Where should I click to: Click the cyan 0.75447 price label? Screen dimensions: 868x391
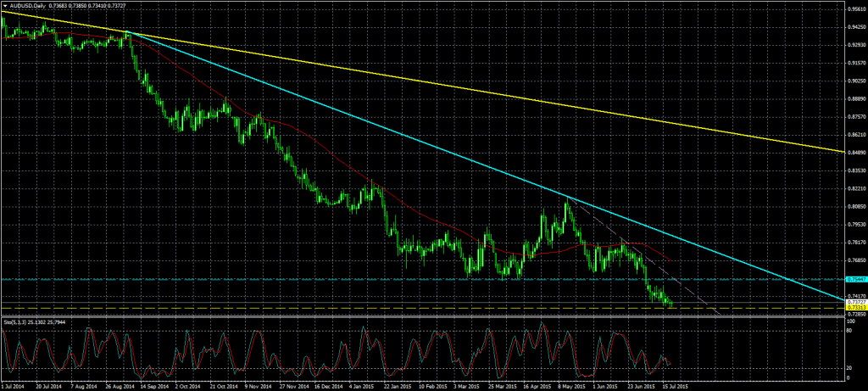pyautogui.click(x=855, y=278)
